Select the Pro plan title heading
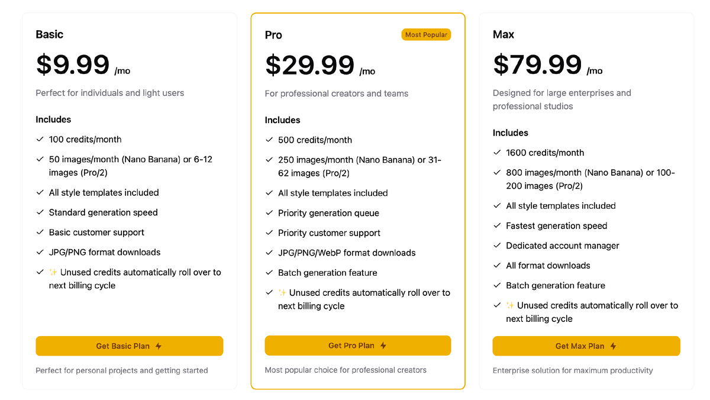The height and width of the screenshot is (400, 710). 273,35
